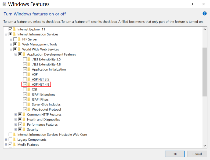Select the Server-Side Includes label
Viewport: 210px width, 160px height.
click(46, 104)
